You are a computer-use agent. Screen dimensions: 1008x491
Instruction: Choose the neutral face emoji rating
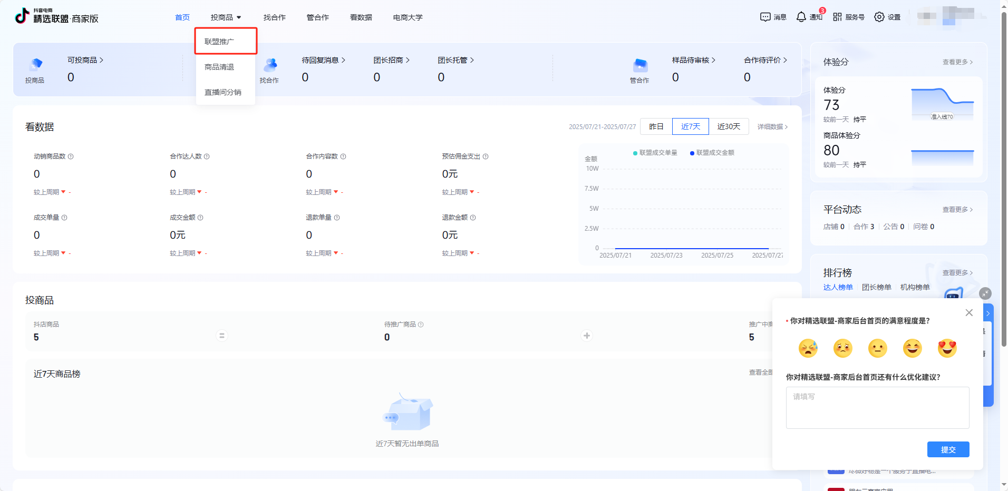(x=878, y=348)
